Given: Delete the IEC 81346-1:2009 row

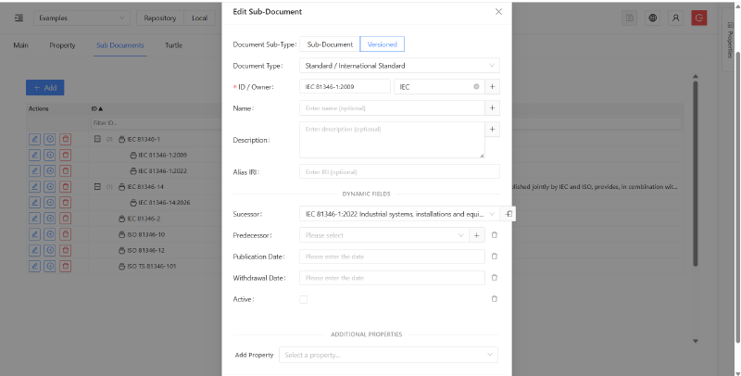Looking at the screenshot, I should [x=65, y=155].
